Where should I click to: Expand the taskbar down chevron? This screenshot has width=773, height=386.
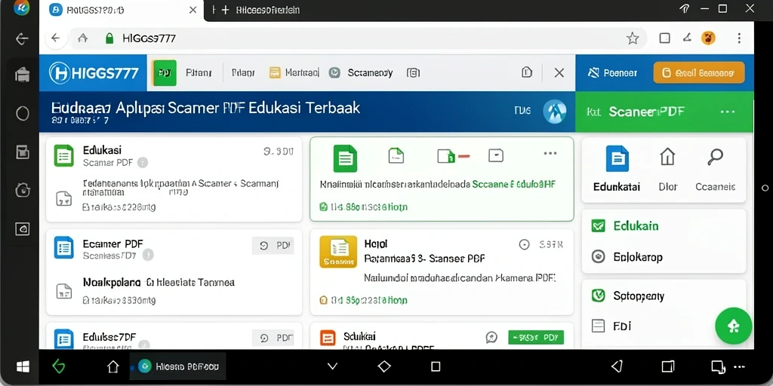coord(333,366)
